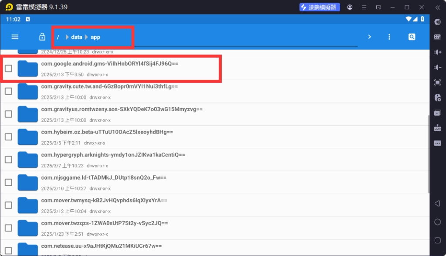The height and width of the screenshot is (256, 446).
Task: Select the "app" breadcrumb segment
Action: click(95, 38)
